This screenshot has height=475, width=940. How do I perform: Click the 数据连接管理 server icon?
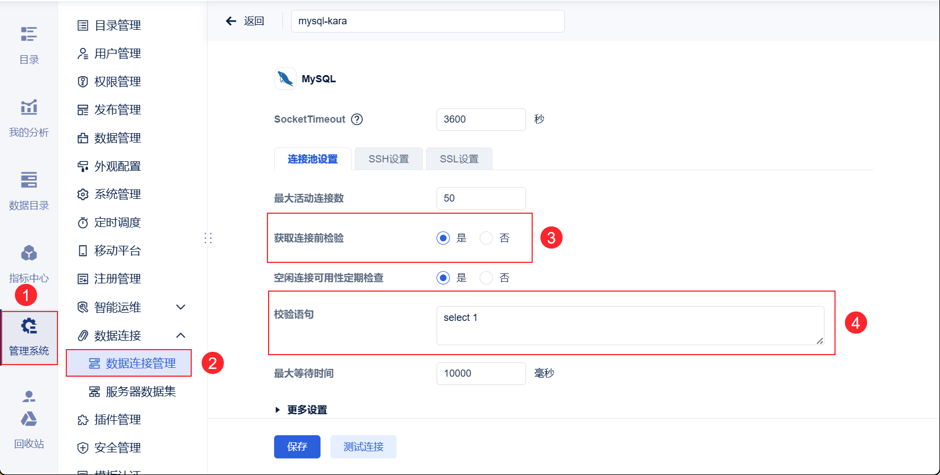coord(94,363)
